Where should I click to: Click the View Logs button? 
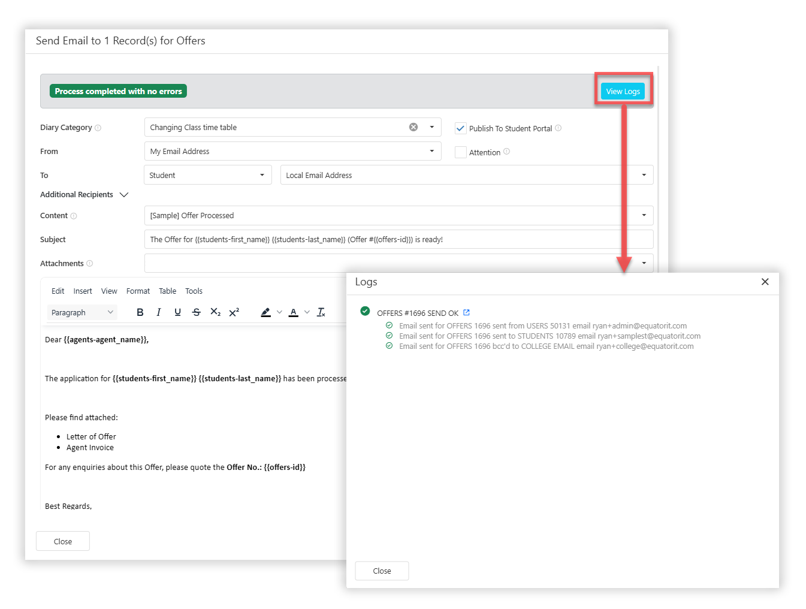(623, 91)
